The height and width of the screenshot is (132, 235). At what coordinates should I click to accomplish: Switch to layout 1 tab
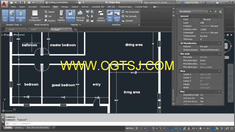point(19,127)
